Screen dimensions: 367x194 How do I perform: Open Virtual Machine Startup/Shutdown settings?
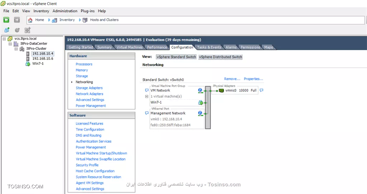(101, 153)
